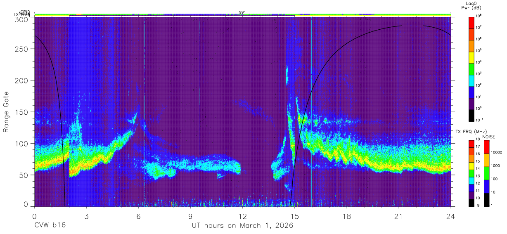Click the '24' tick label on the UT hours axis
507x234 pixels.
[x=451, y=216]
